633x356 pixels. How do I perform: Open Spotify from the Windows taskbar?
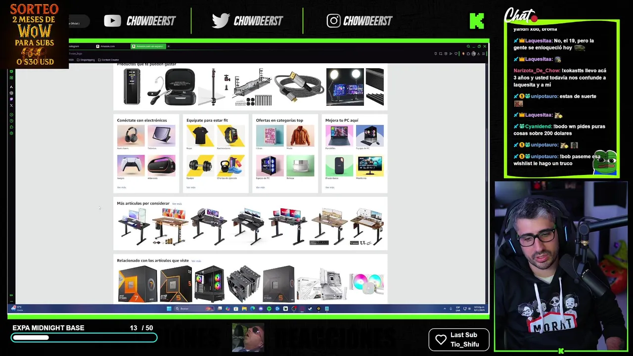point(269,309)
